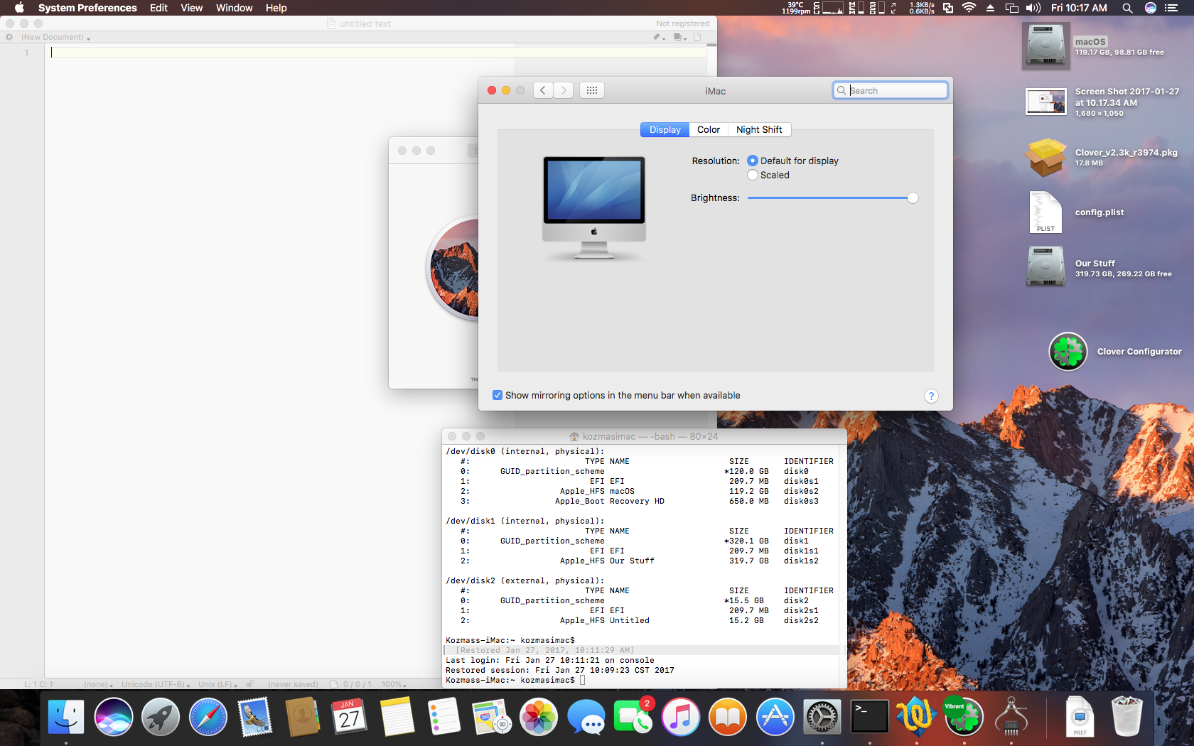The width and height of the screenshot is (1194, 746).
Task: Open the Our Stuff drive on desktop
Action: click(1045, 266)
